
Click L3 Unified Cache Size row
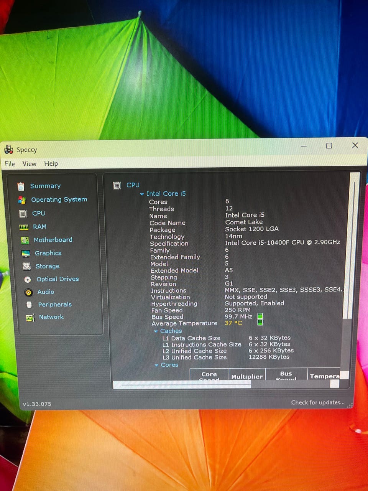(x=226, y=357)
